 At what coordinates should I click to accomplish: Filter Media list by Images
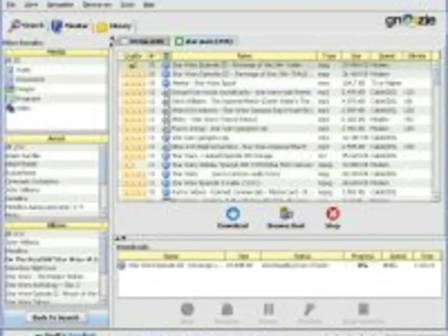(x=55, y=89)
